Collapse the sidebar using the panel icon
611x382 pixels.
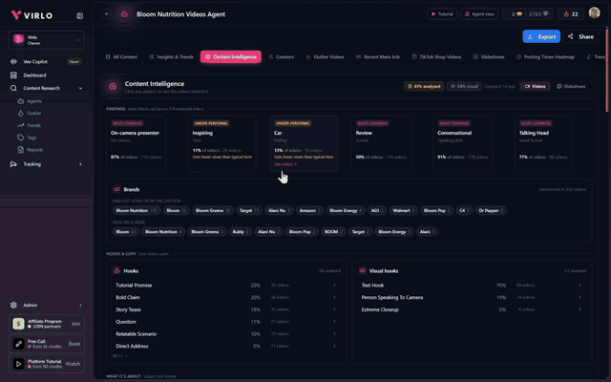[79, 15]
